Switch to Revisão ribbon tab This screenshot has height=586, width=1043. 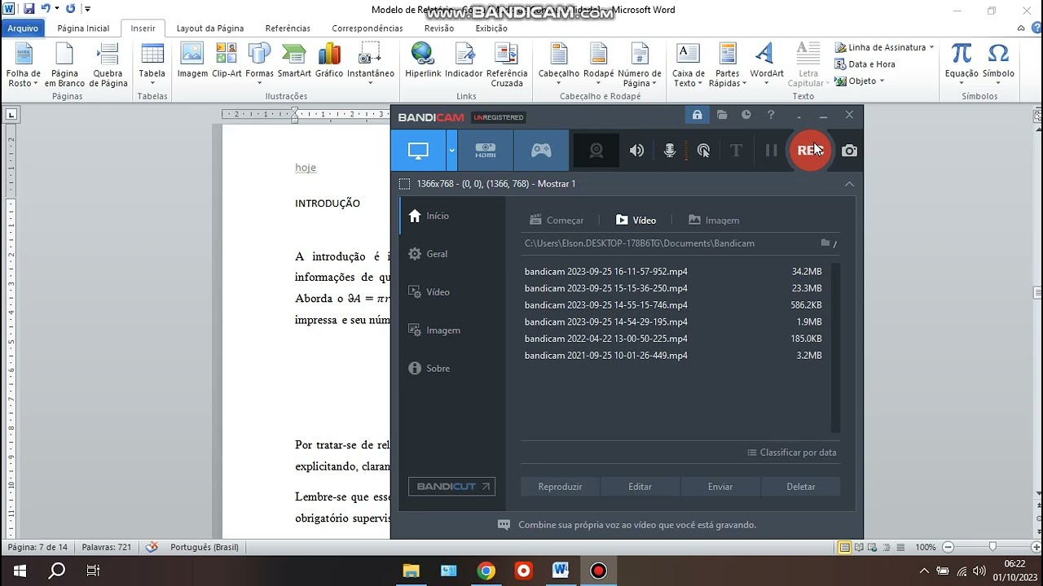[439, 28]
